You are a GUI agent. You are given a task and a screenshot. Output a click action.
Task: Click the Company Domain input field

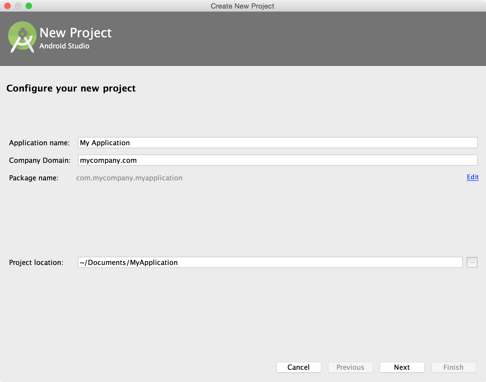pyautogui.click(x=278, y=160)
